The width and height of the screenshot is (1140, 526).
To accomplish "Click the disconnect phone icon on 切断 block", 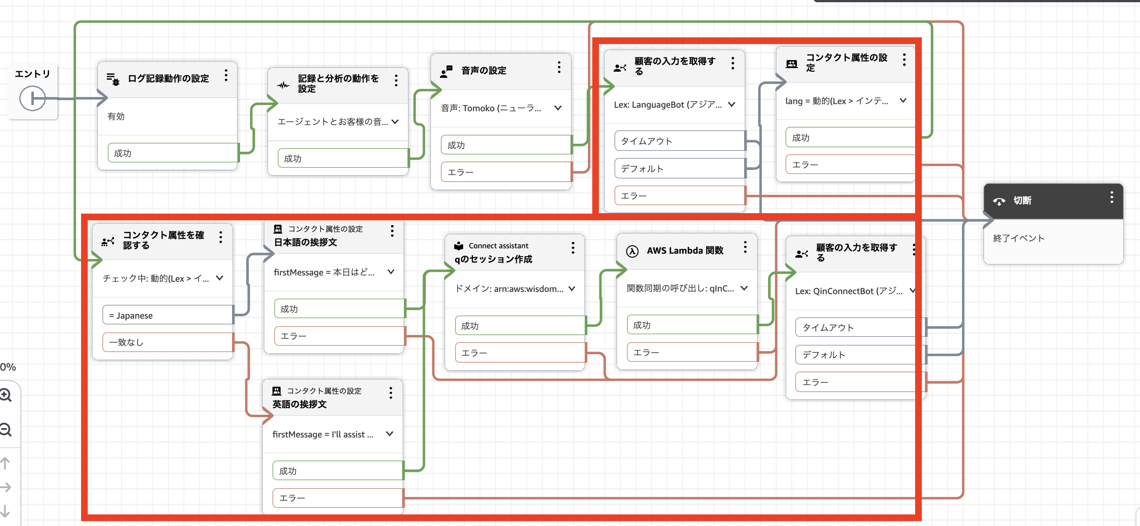I will (x=999, y=201).
